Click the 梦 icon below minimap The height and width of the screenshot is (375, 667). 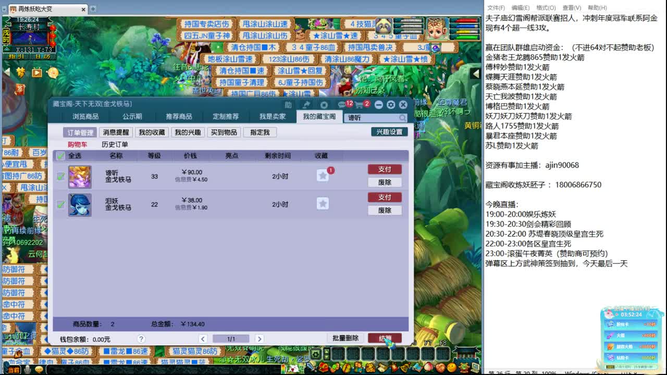20,72
